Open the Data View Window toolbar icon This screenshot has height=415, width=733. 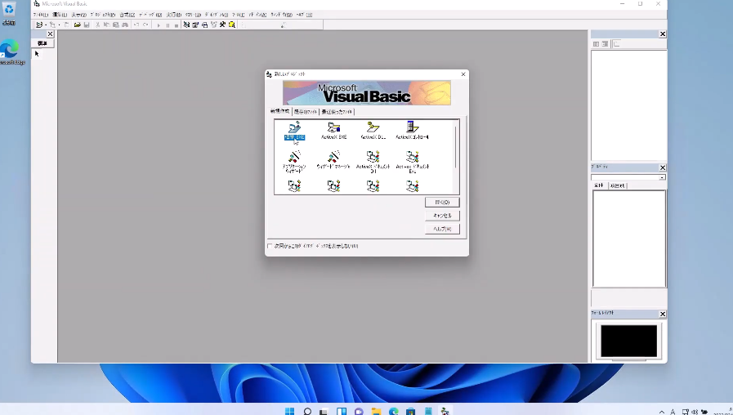click(232, 25)
